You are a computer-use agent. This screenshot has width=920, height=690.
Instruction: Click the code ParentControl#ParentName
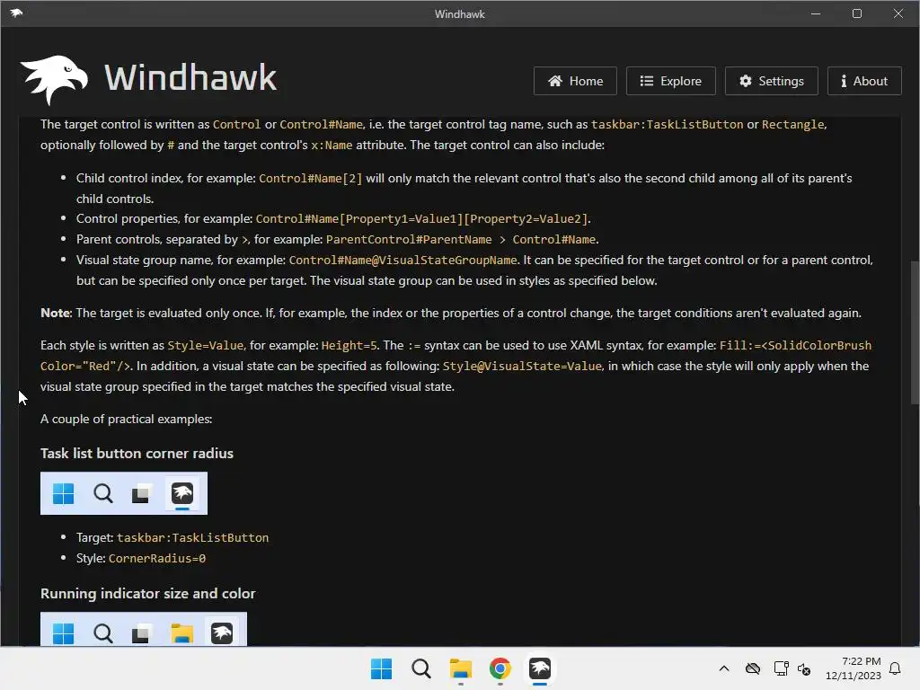coord(409,239)
